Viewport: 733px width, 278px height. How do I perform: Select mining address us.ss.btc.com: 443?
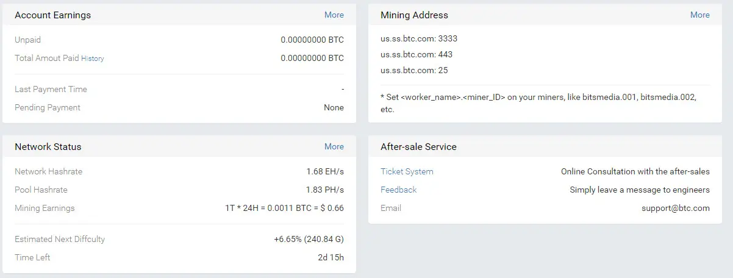point(417,54)
